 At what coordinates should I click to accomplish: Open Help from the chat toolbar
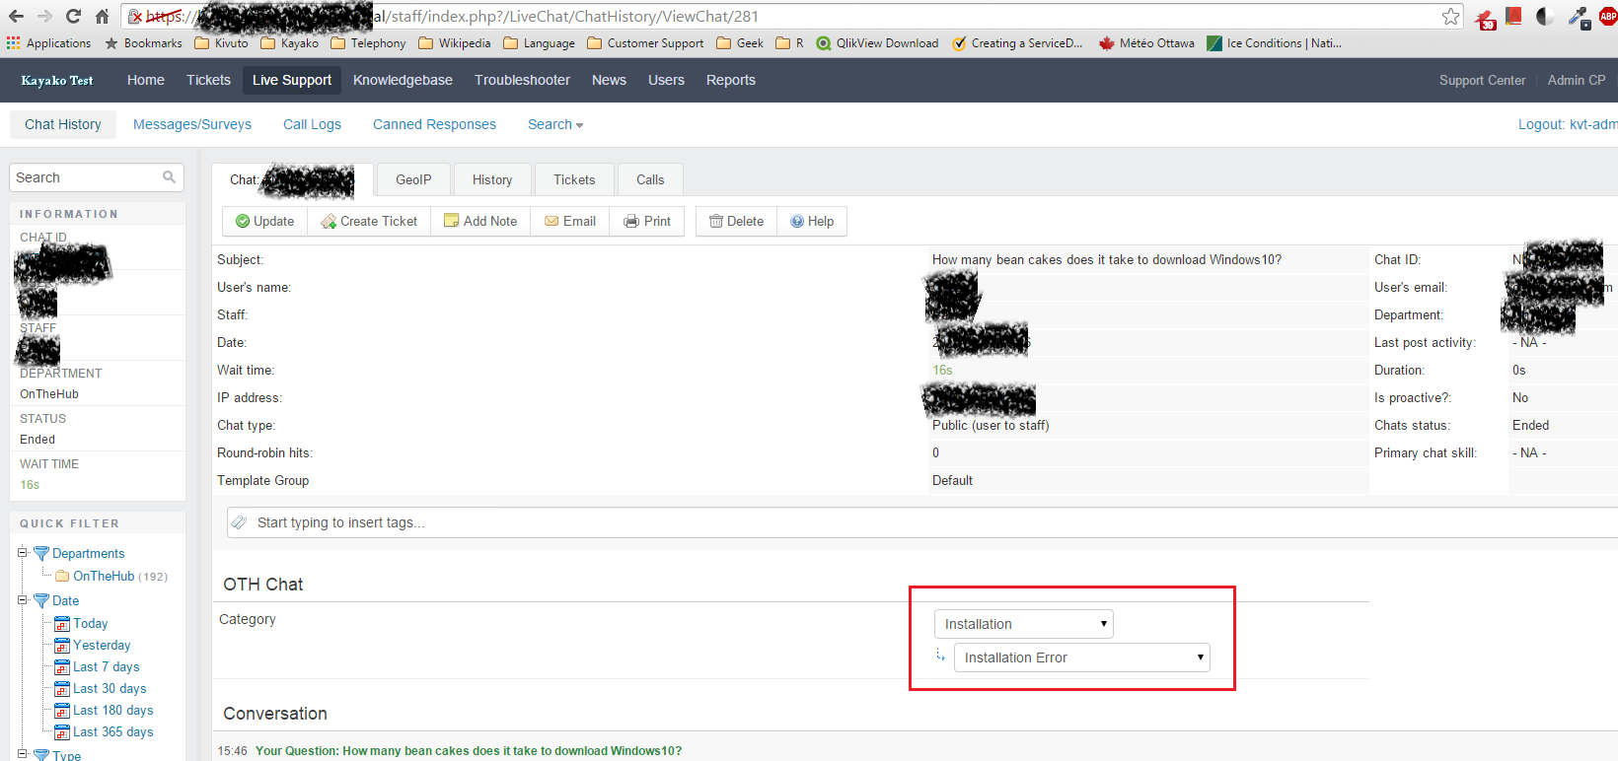click(x=812, y=221)
